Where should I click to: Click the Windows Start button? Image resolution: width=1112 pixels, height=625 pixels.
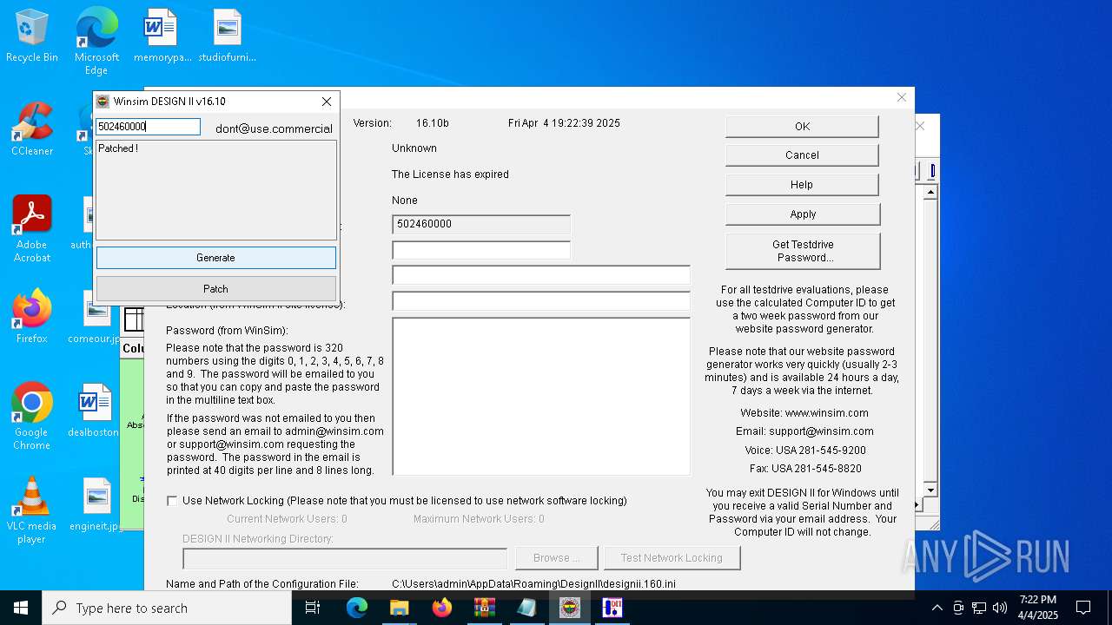(x=21, y=608)
